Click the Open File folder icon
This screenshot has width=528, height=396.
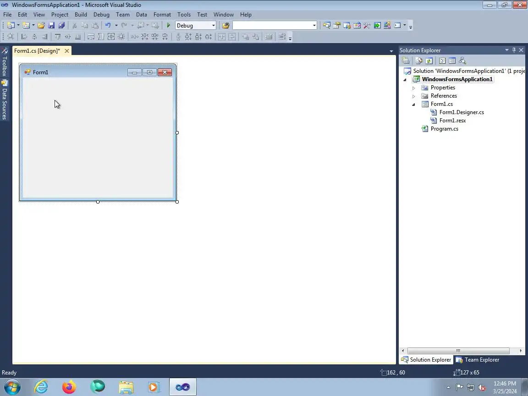click(41, 25)
